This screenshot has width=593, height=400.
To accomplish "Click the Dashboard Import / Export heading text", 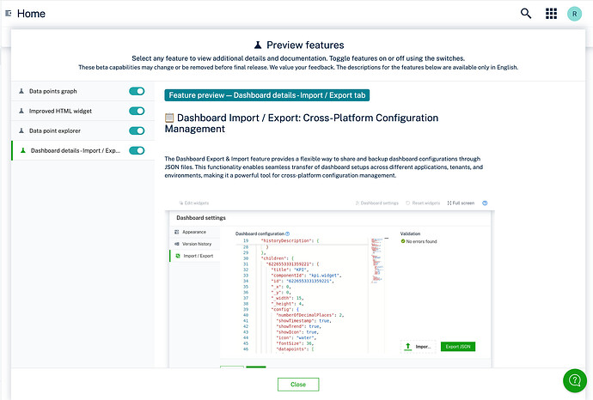I will click(302, 123).
